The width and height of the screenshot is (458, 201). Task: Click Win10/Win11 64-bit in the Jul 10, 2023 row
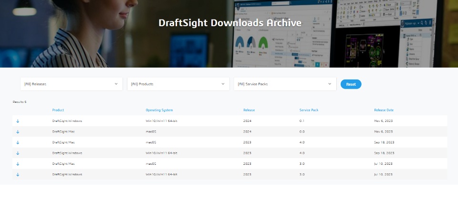pos(162,174)
